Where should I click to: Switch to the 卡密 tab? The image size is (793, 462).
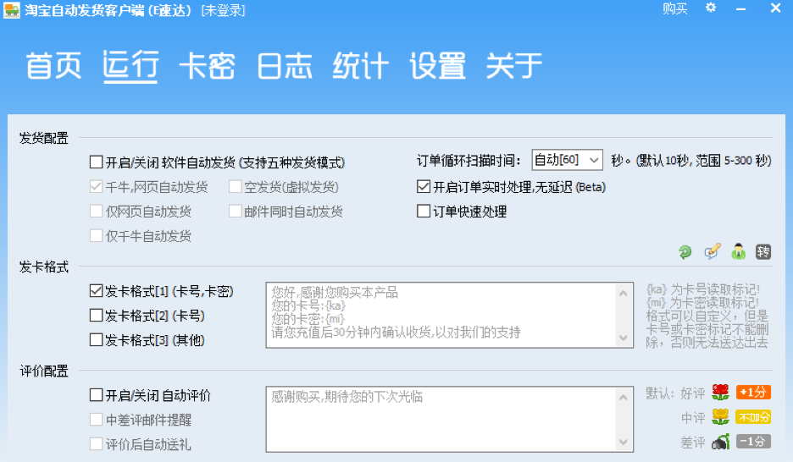click(x=207, y=66)
